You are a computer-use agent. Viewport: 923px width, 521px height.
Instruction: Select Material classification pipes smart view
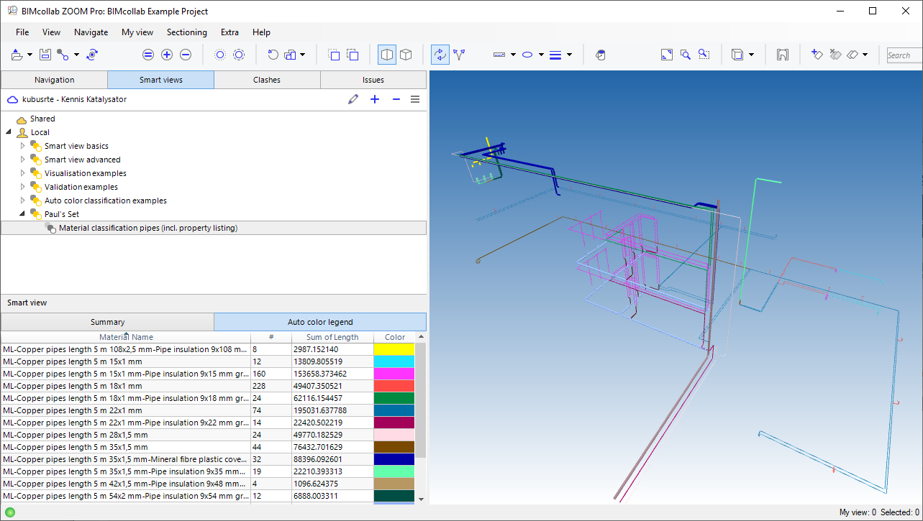tap(214, 228)
